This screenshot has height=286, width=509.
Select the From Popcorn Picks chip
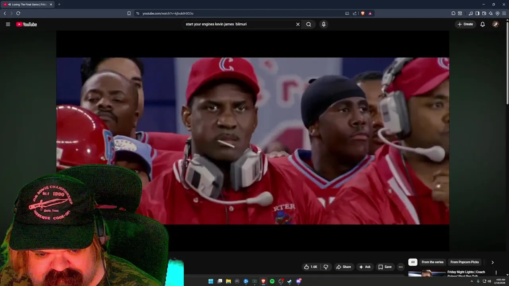tap(464, 262)
